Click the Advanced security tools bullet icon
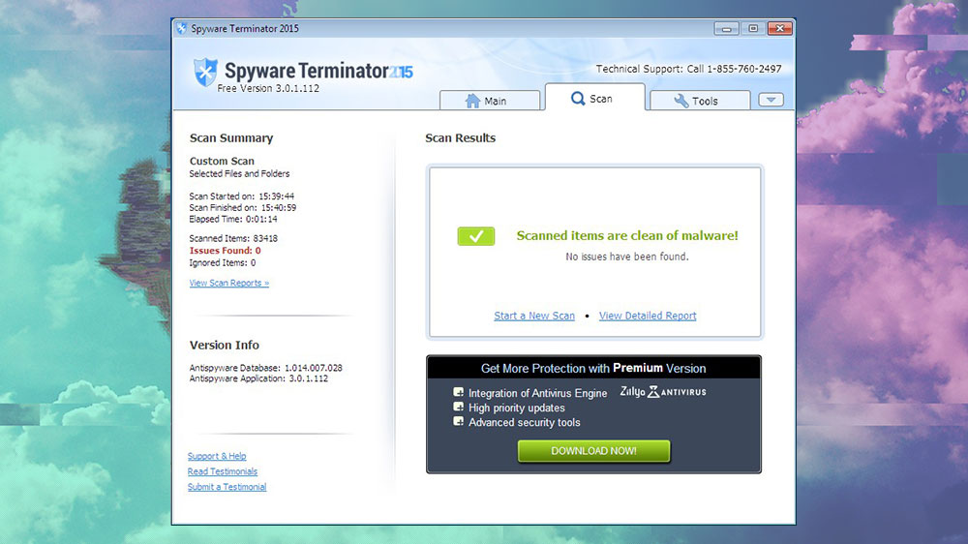The image size is (968, 544). pyautogui.click(x=458, y=422)
